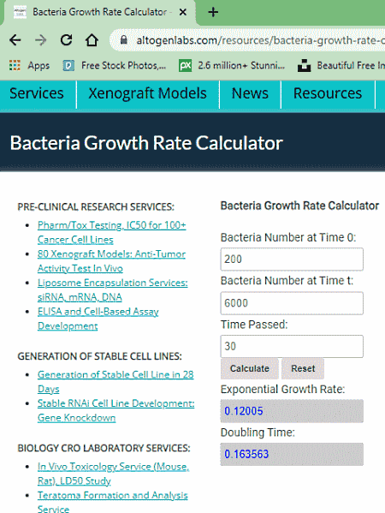385x513 pixels.
Task: Open the Resources menu
Action: coord(328,93)
